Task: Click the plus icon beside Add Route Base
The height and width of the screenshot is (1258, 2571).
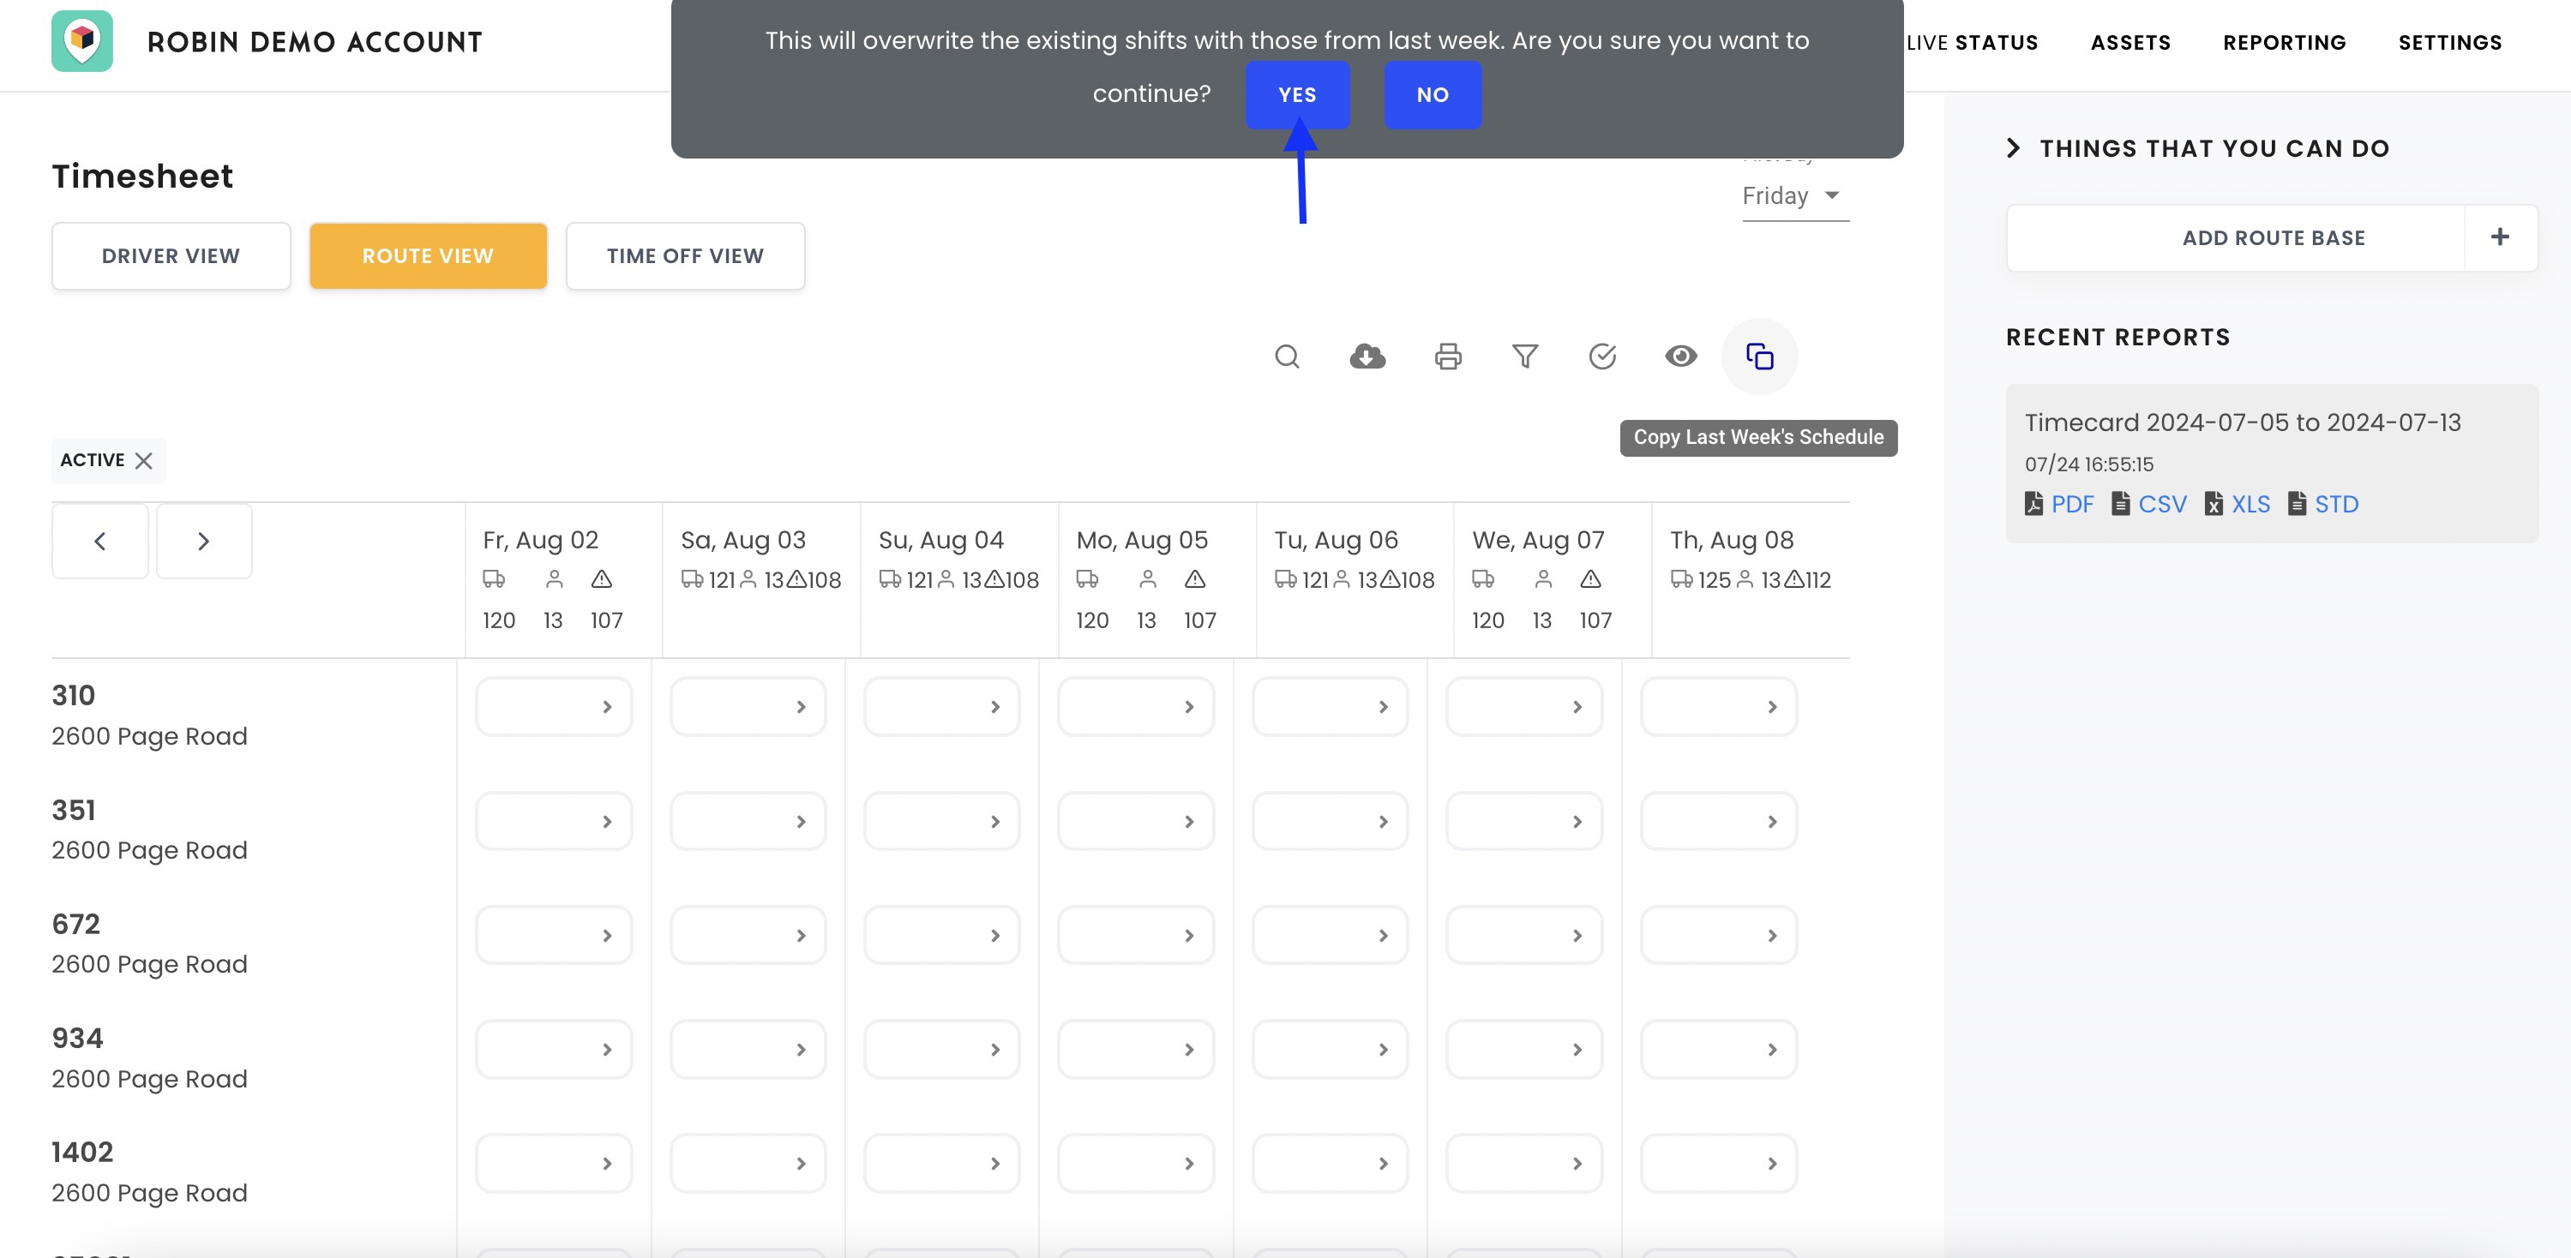Action: [2500, 237]
